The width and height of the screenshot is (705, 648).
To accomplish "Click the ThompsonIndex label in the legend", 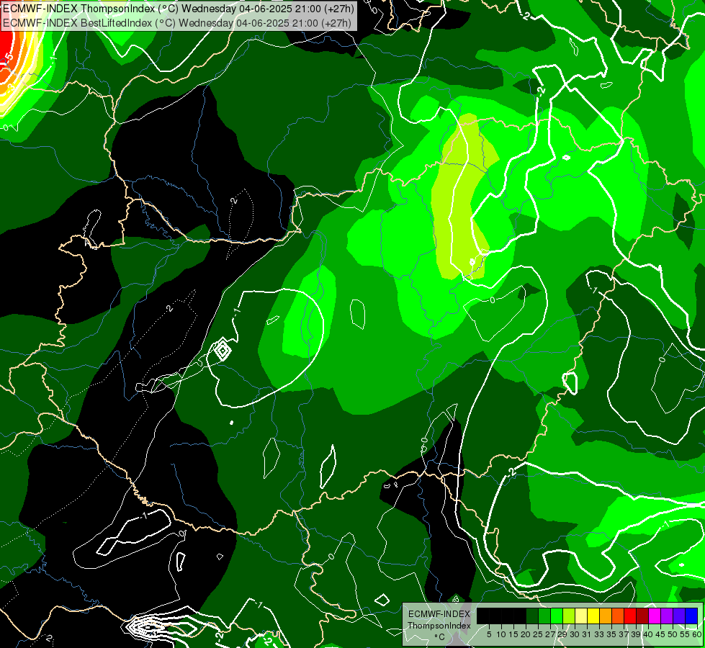I will pos(439,626).
